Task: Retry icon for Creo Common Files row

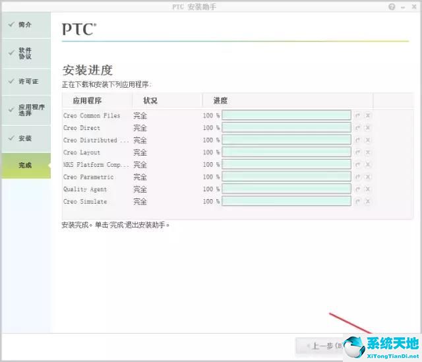Action: (x=357, y=115)
